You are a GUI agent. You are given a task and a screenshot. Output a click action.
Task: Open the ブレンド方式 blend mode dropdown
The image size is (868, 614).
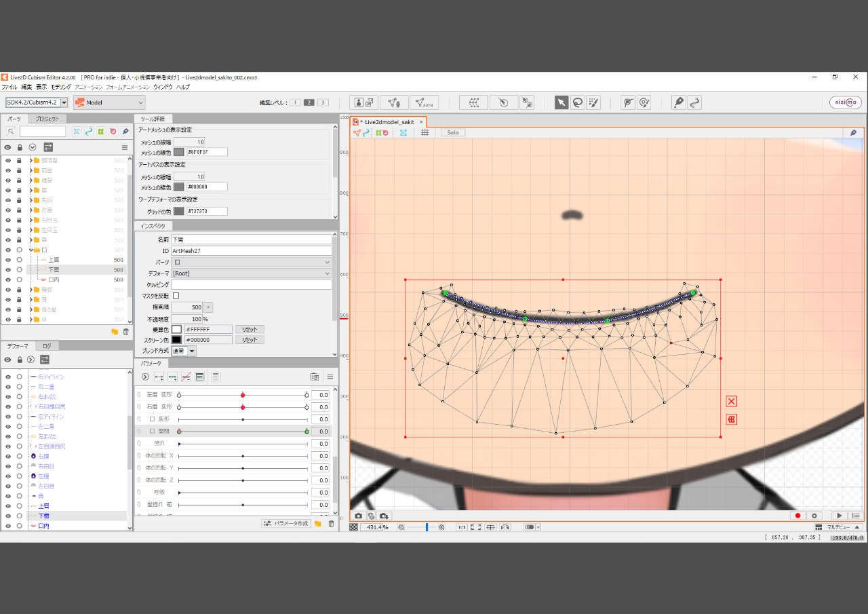coord(184,351)
